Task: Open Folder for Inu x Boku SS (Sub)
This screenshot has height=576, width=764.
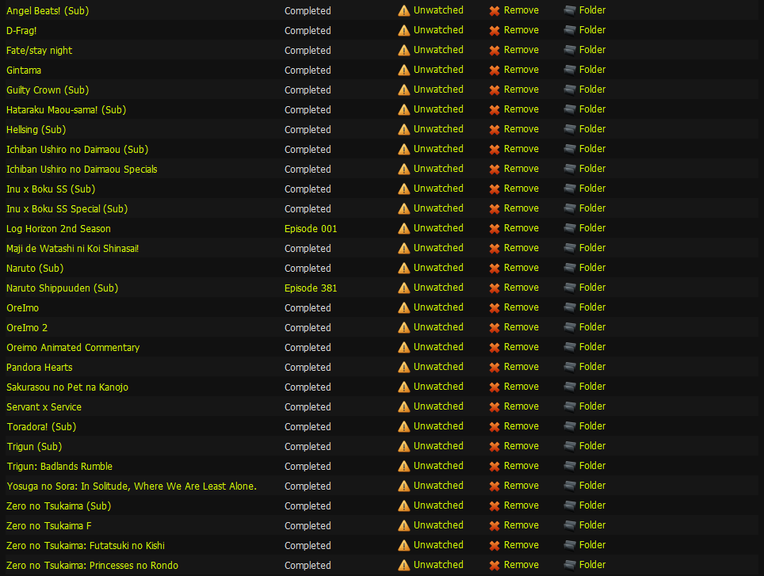Action: (x=592, y=188)
